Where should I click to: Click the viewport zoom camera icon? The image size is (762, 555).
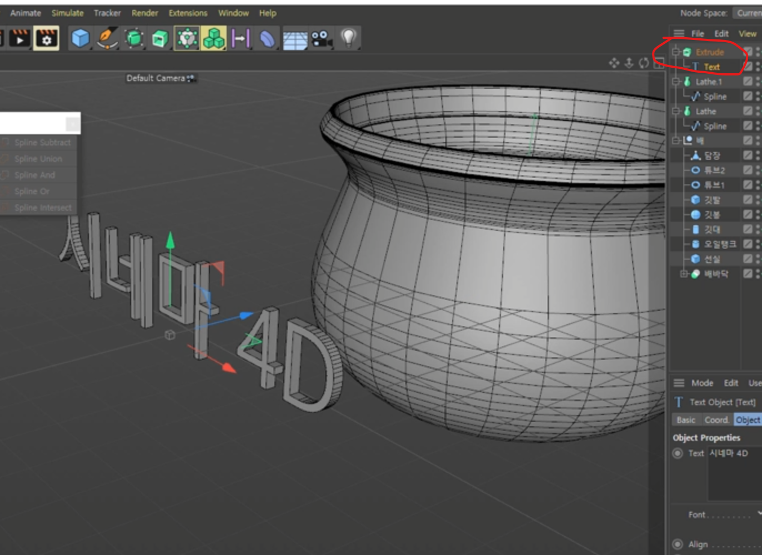pos(629,63)
